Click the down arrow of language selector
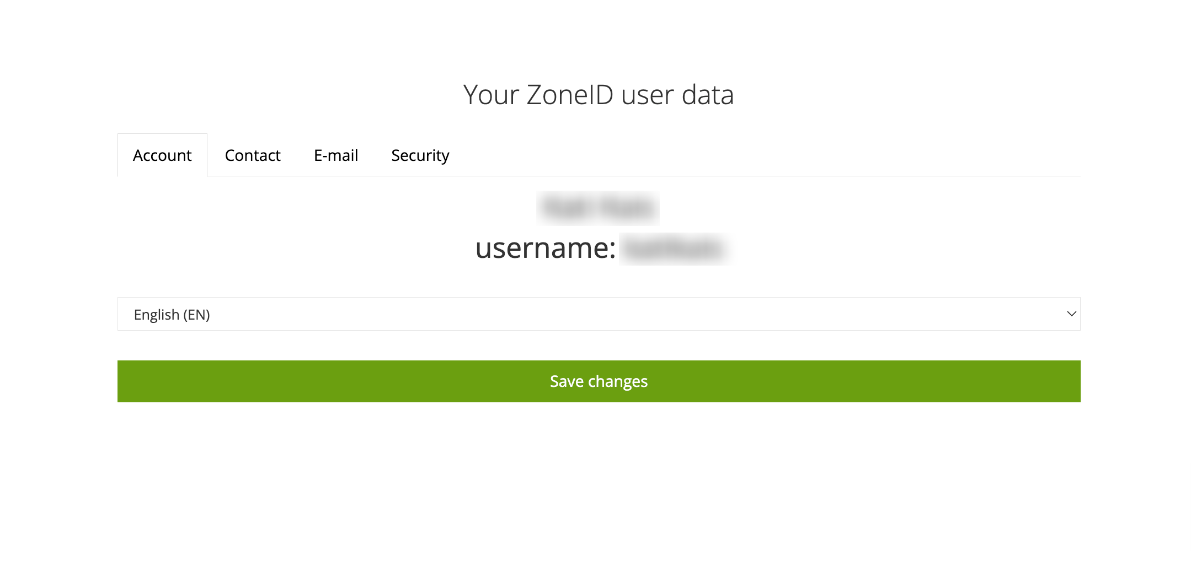The height and width of the screenshot is (577, 1191). [1071, 314]
